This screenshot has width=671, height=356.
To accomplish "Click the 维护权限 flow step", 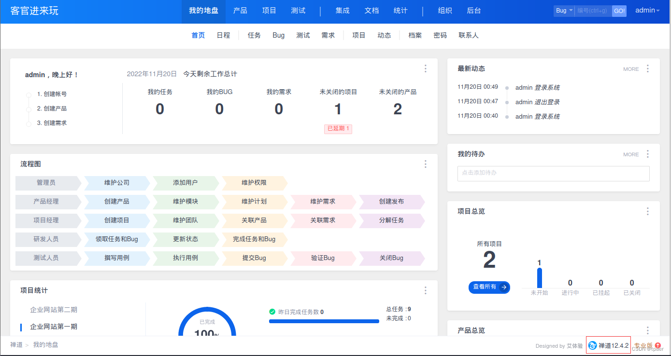I will tap(254, 183).
